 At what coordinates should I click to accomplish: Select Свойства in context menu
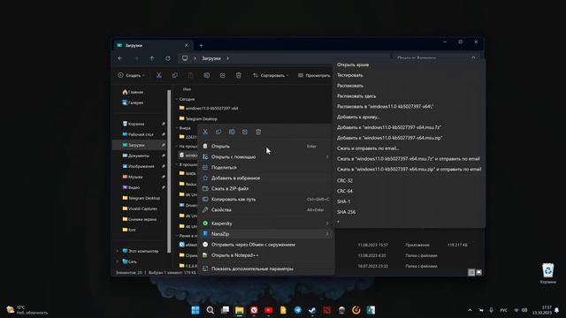265,210
